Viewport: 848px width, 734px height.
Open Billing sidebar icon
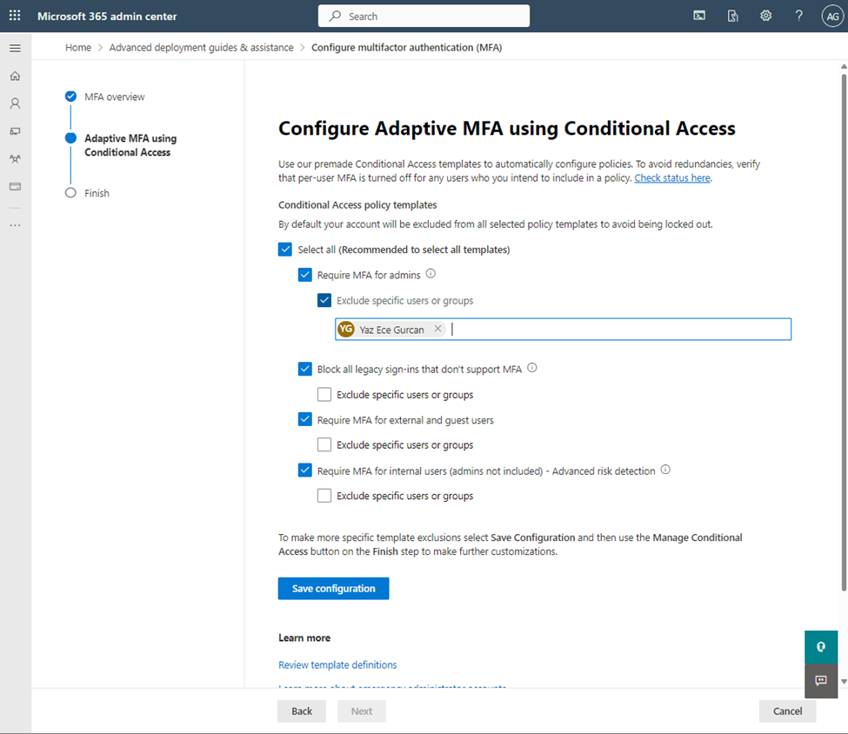pos(15,186)
